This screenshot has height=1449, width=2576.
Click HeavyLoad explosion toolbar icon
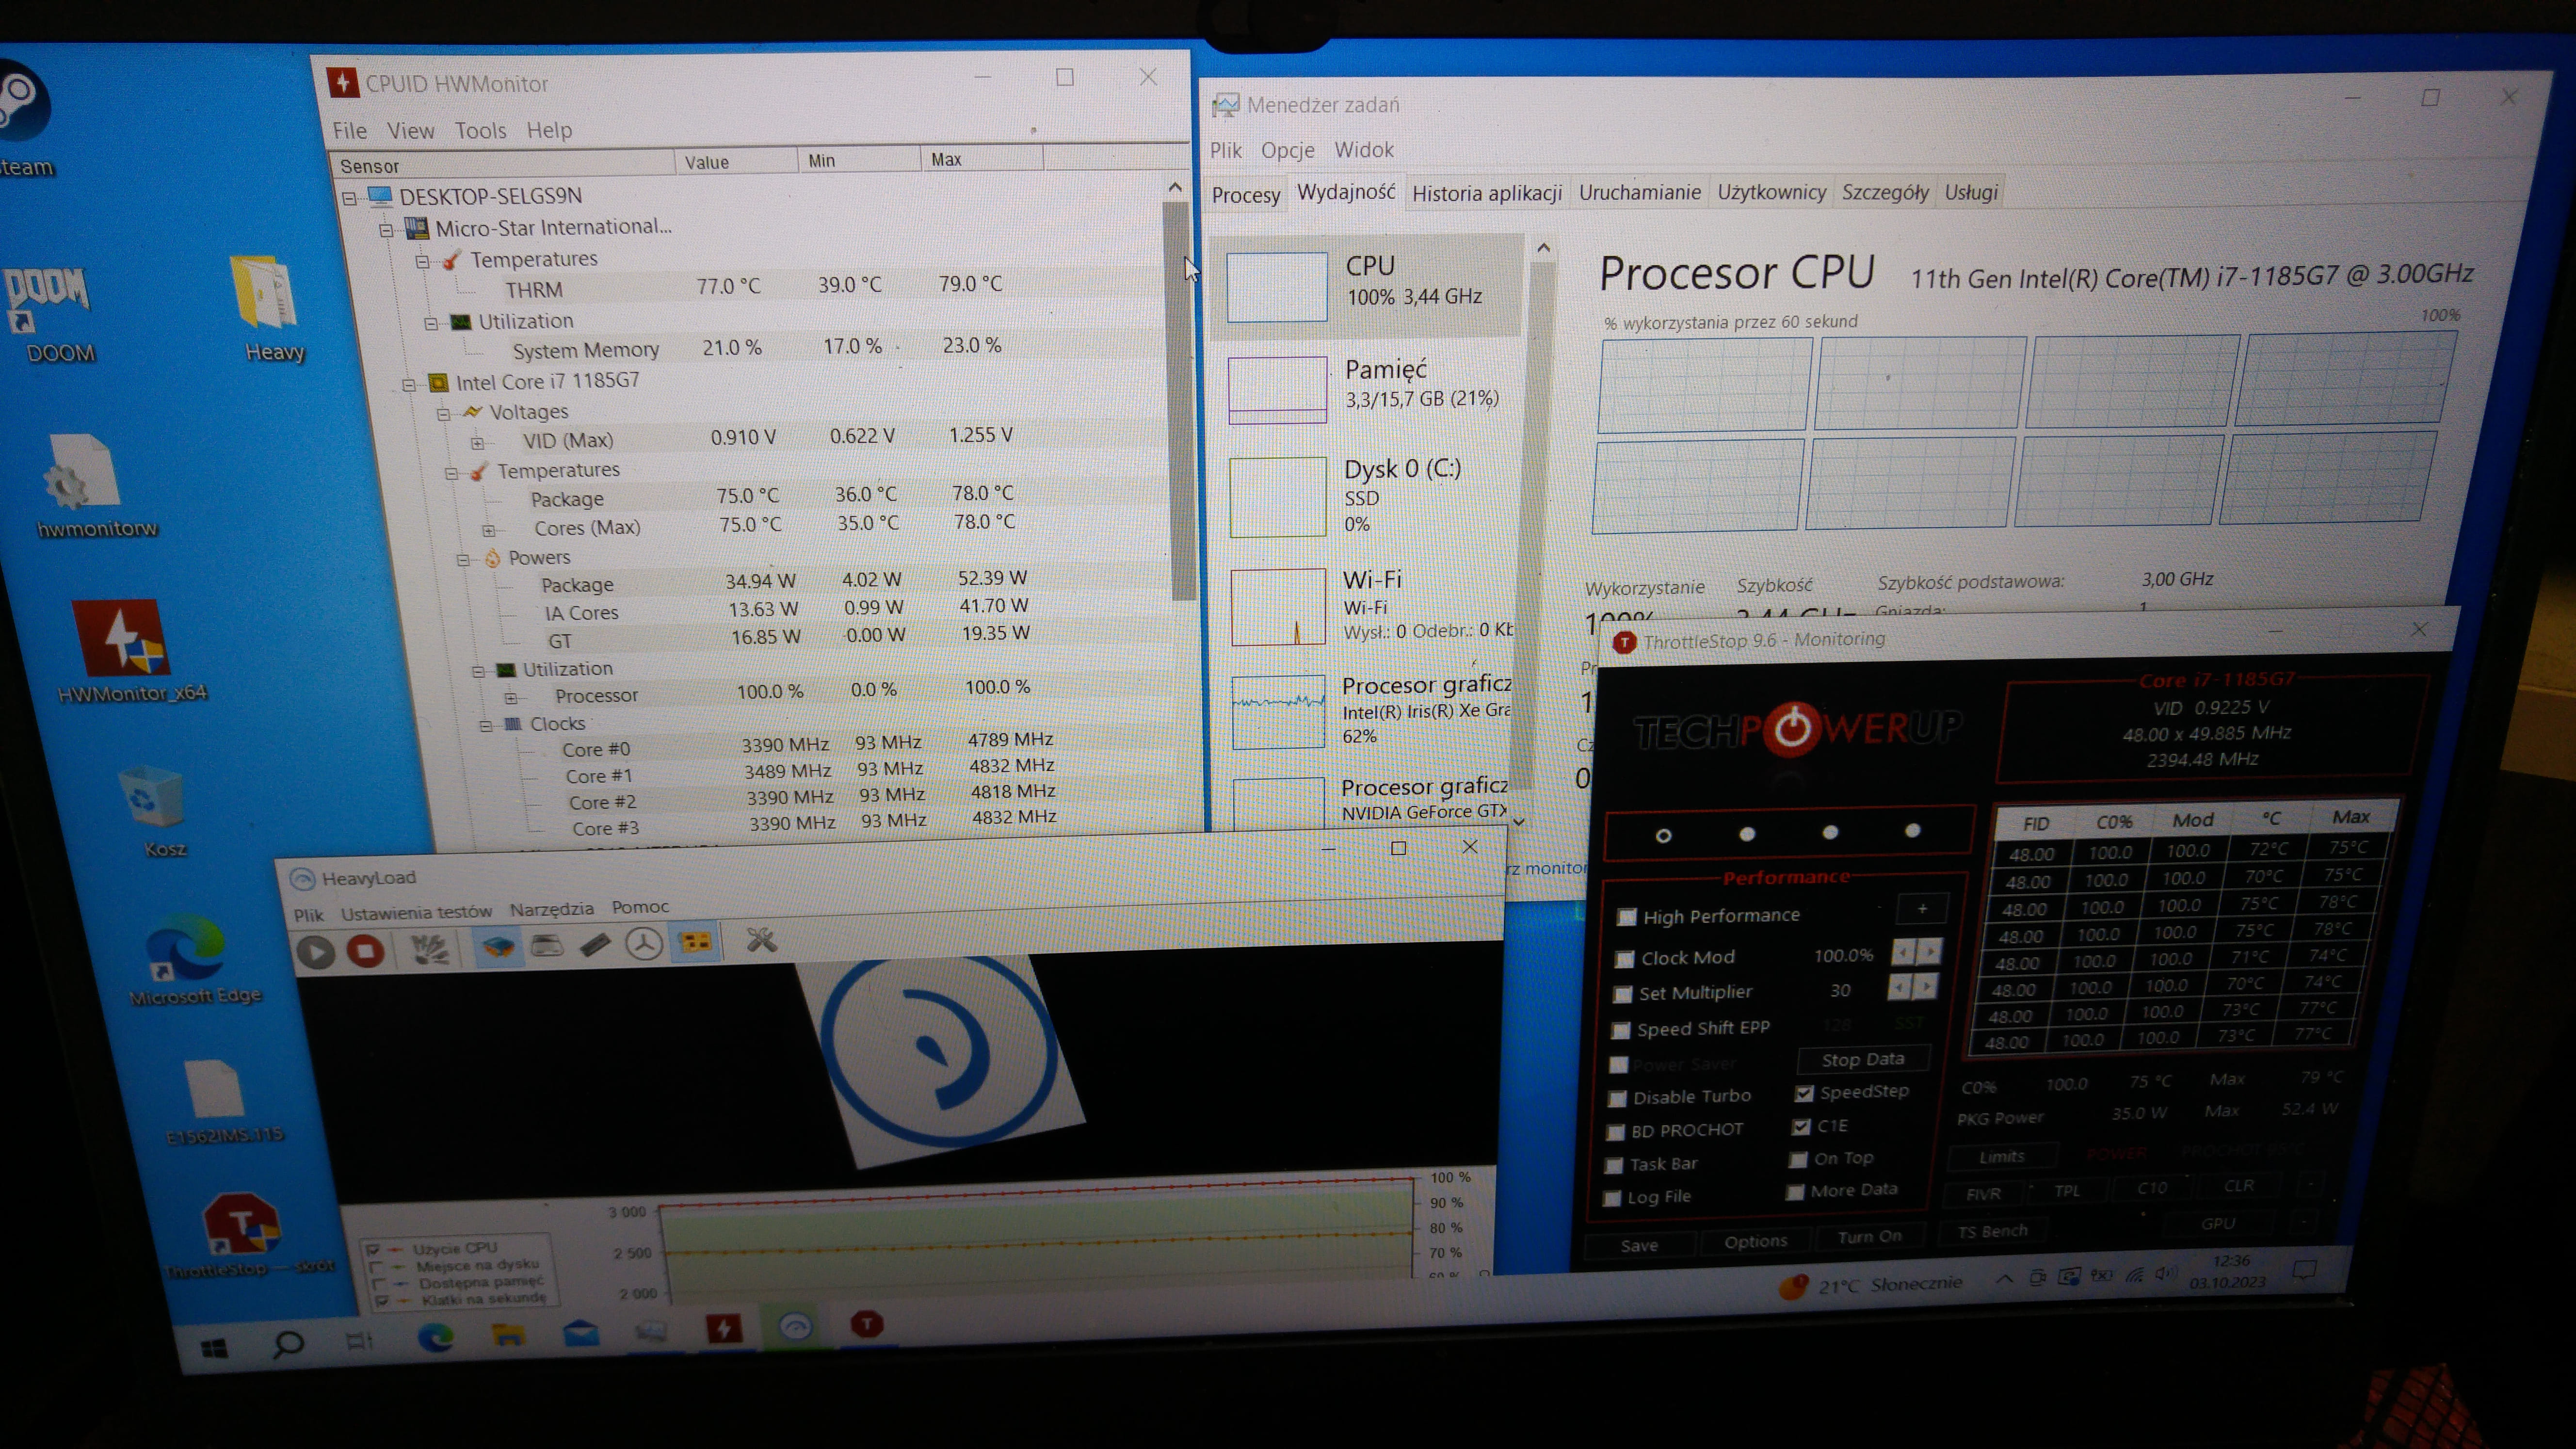pyautogui.click(x=431, y=948)
